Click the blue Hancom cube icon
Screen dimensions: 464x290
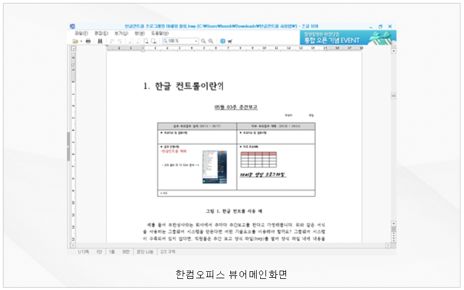tap(223, 41)
